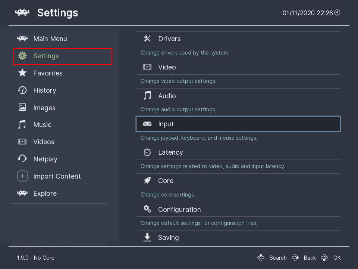
Task: Click the Latency stopwatch icon
Action: pyautogui.click(x=147, y=152)
